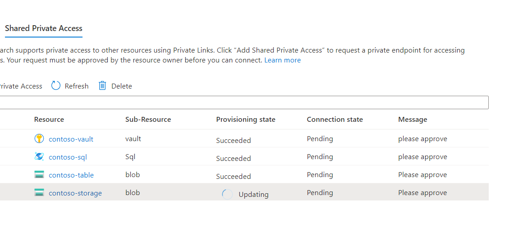Viewport: 514px width, 240px height.
Task: Click the contoso-storage storage icon
Action: point(39,193)
